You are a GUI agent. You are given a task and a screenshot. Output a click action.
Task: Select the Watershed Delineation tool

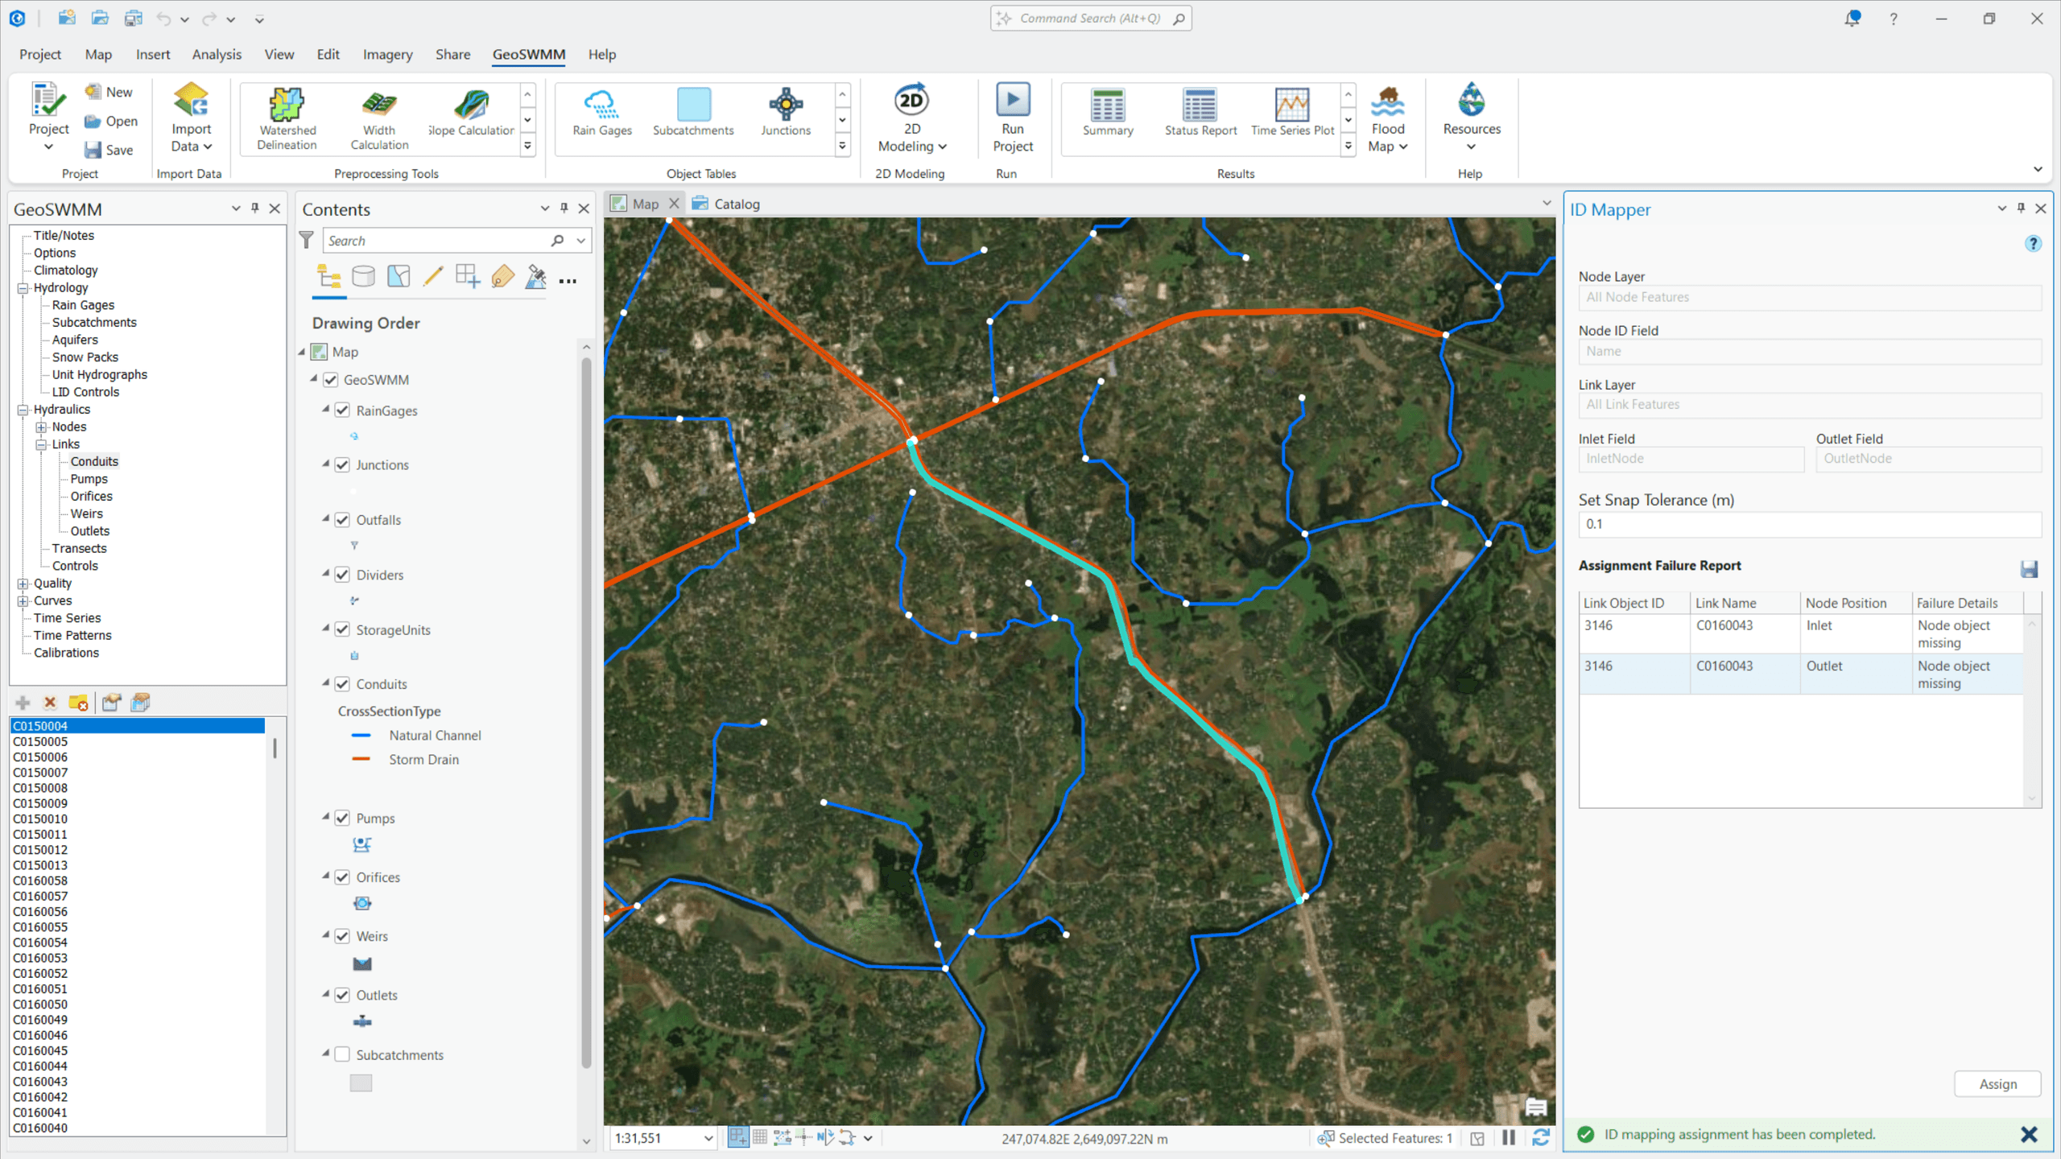coord(286,117)
